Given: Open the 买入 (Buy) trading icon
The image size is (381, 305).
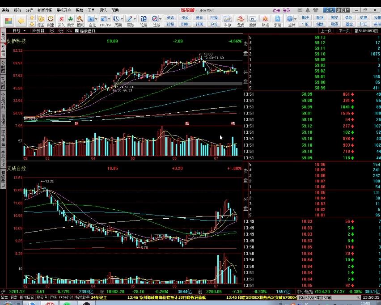Looking at the screenshot, I should pos(61,20).
